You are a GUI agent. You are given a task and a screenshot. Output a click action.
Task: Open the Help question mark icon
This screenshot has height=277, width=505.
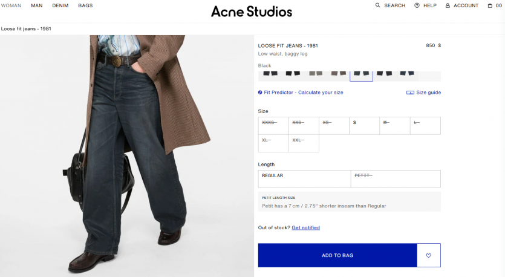(417, 5)
